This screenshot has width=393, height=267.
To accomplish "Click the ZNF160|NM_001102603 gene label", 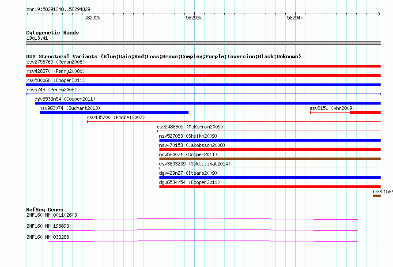I will pyautogui.click(x=52, y=215).
